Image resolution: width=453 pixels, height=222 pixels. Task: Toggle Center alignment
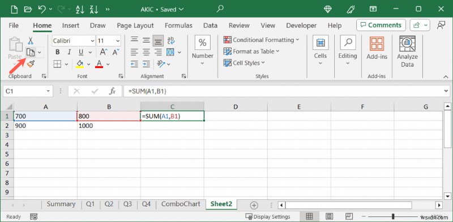(146, 52)
